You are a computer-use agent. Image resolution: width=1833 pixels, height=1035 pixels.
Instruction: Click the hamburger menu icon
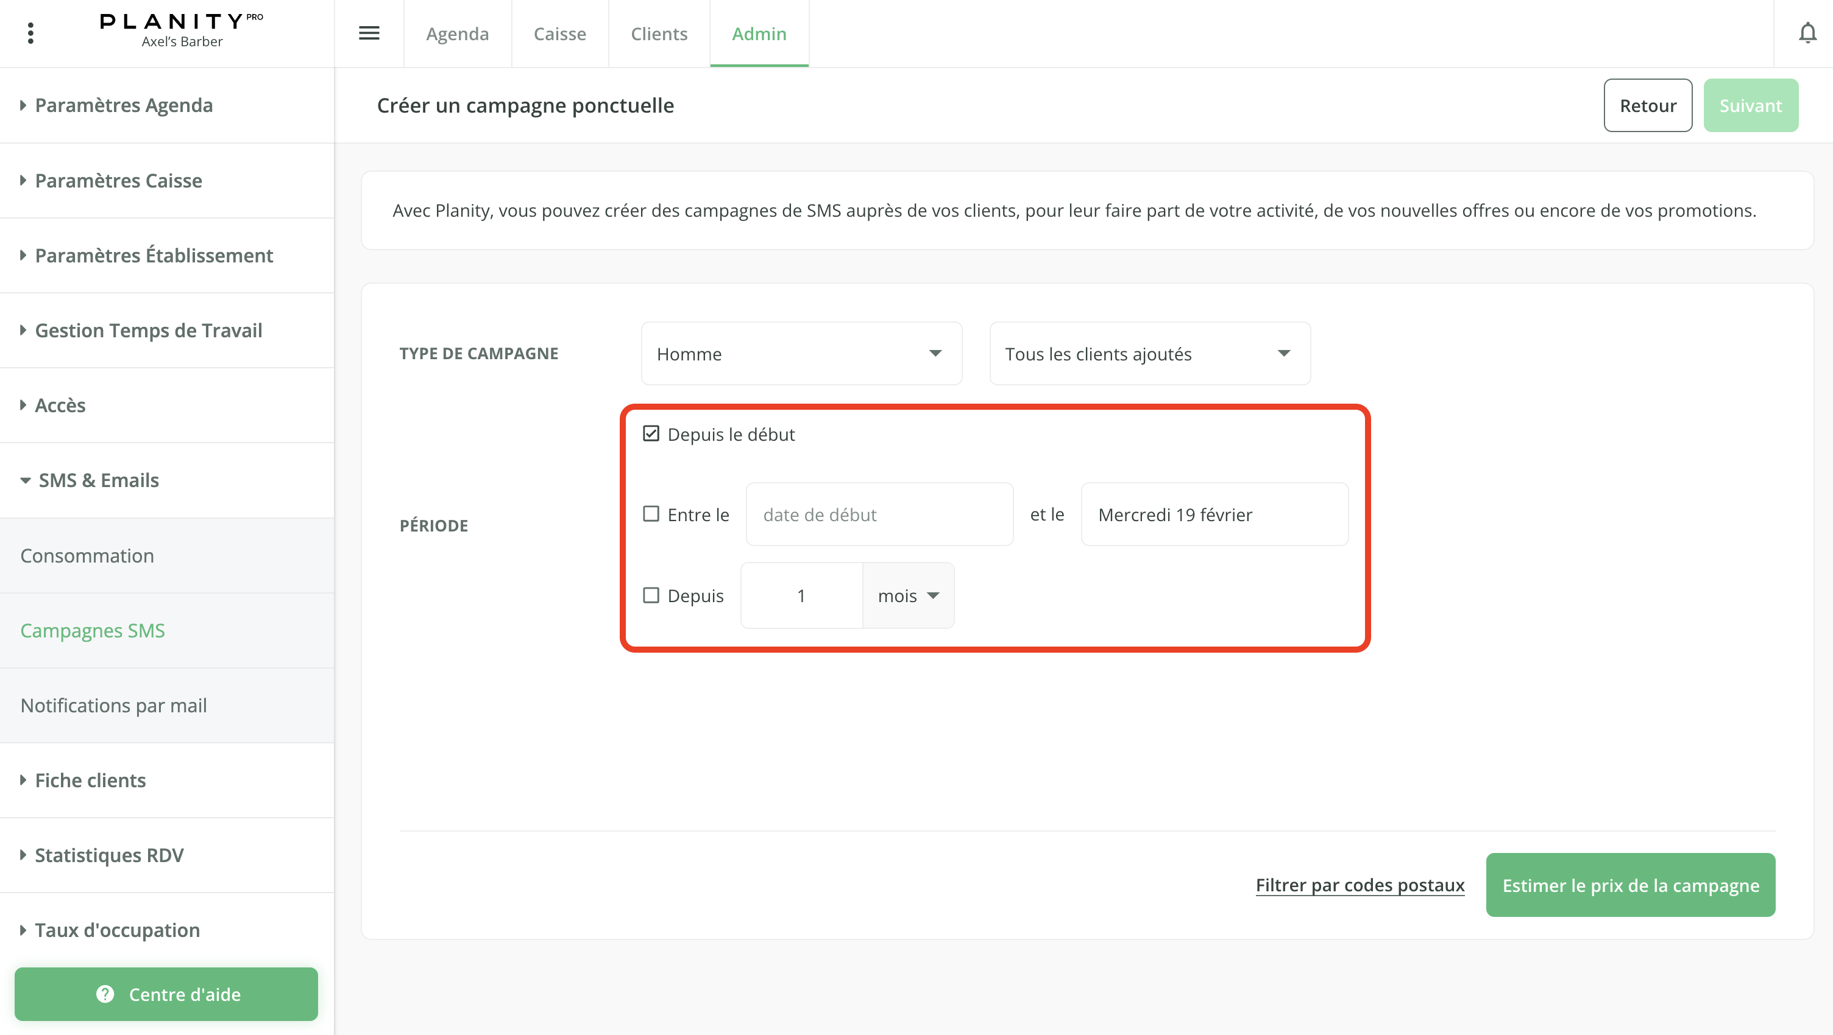tap(369, 33)
